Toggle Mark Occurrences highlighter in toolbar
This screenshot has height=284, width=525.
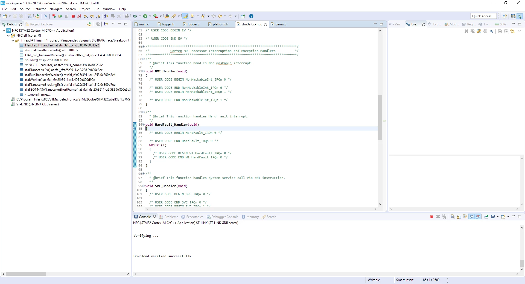185,16
